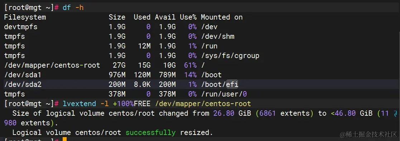Click the /dev/shm mount point

(x=218, y=37)
